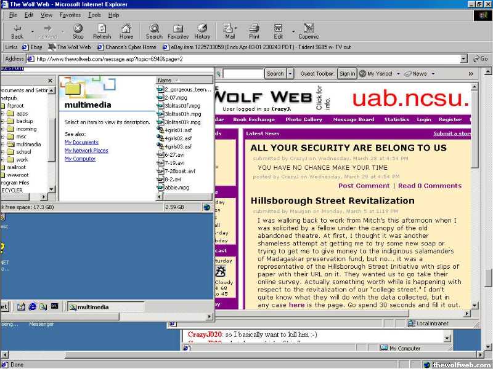The height and width of the screenshot is (369, 493).
Task: Go to the Home page icon
Action: click(126, 31)
